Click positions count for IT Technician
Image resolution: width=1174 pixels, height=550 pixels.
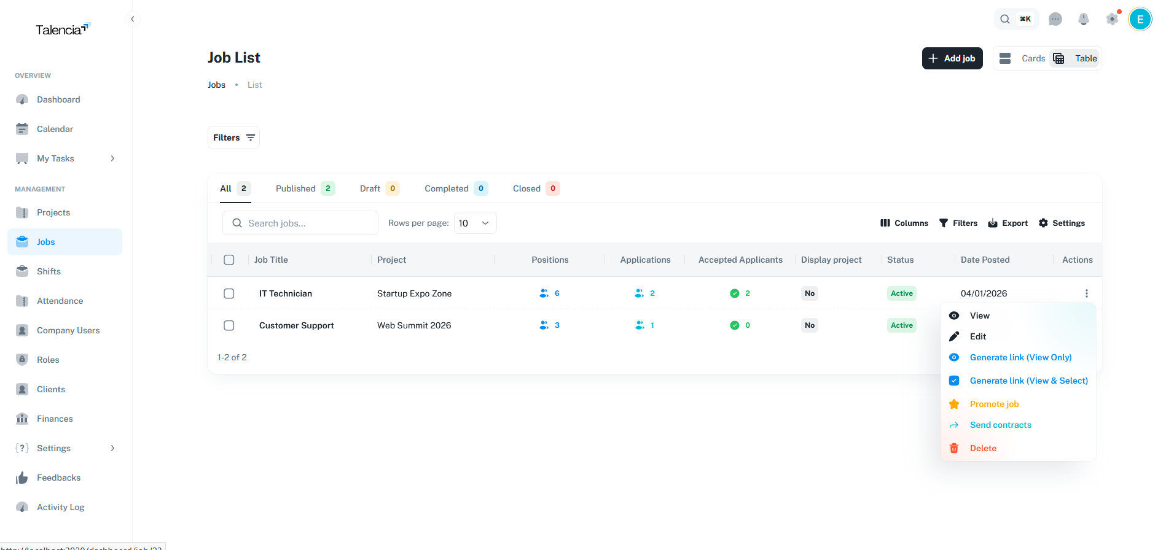tap(550, 293)
